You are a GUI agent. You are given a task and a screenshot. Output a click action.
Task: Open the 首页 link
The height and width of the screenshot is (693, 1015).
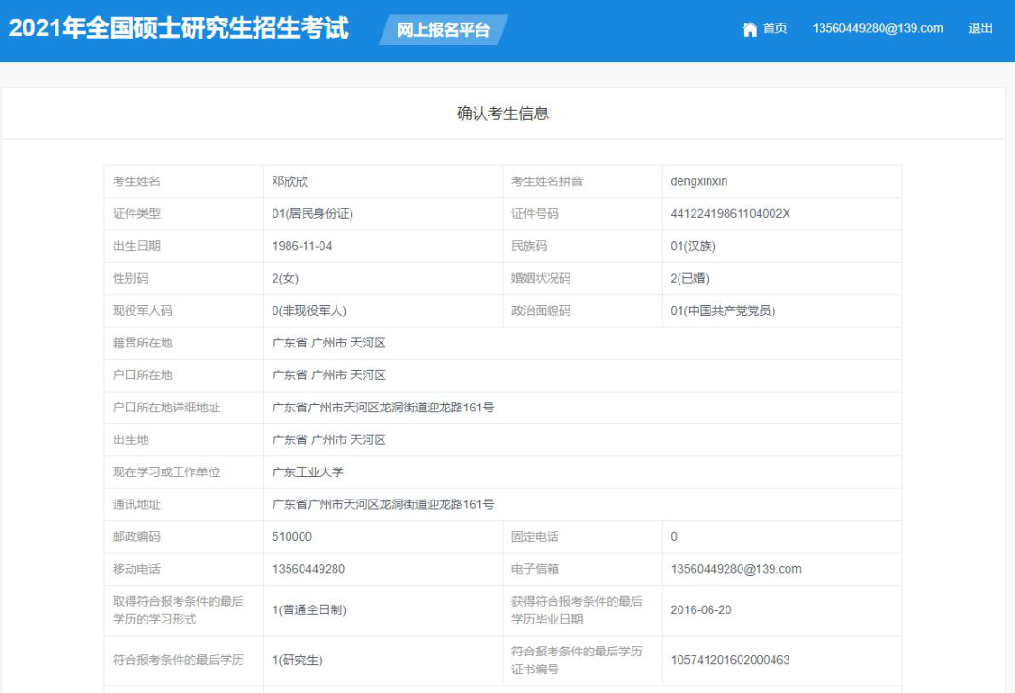774,29
